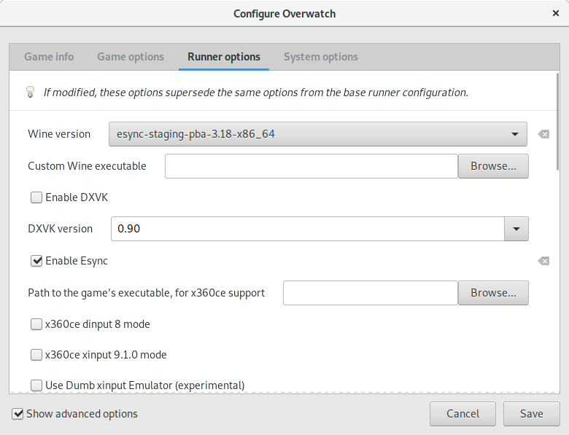Expand the DXVK version dropdown arrow

[x=516, y=229]
